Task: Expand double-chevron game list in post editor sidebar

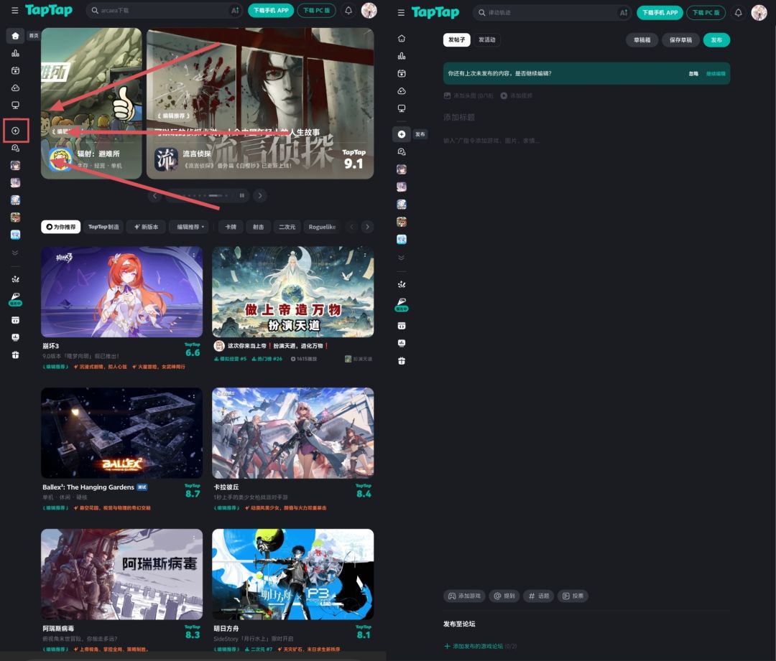Action: (402, 258)
